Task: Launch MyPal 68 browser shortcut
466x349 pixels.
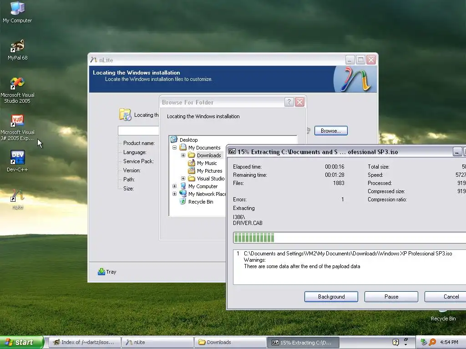Action: tap(17, 50)
